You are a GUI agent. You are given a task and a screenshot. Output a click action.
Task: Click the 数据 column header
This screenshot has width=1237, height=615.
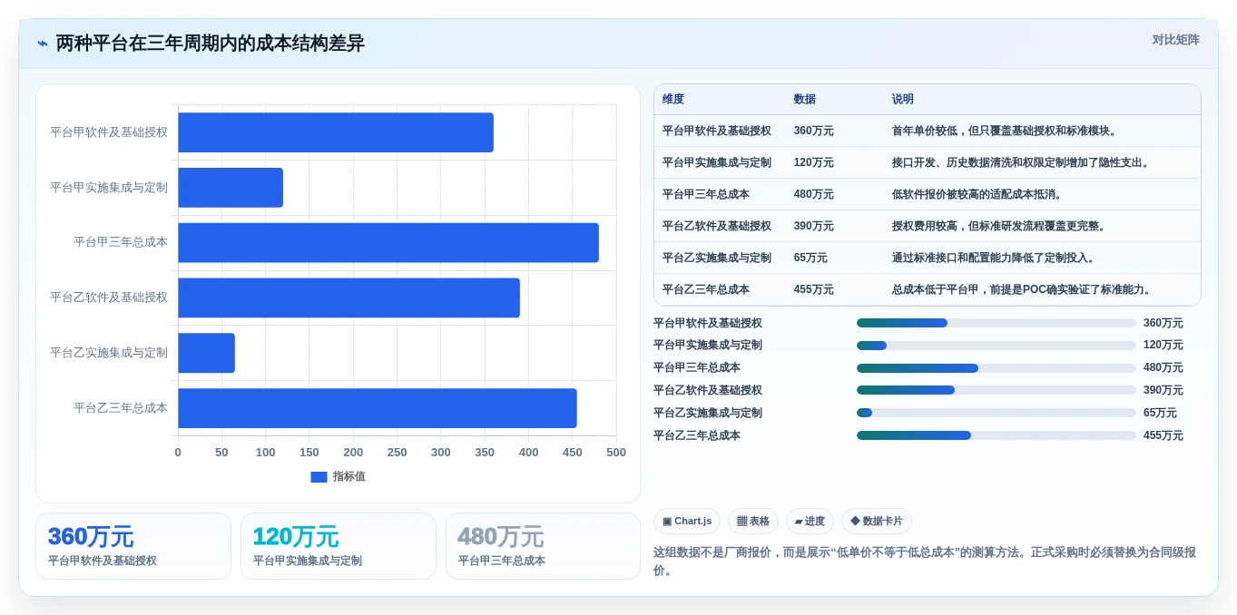click(805, 100)
